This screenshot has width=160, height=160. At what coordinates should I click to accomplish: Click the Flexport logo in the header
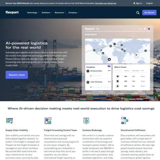[x=12, y=12]
